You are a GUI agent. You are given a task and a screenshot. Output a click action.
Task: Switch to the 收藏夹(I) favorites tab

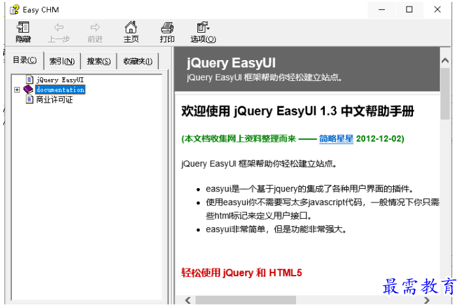[x=138, y=61]
